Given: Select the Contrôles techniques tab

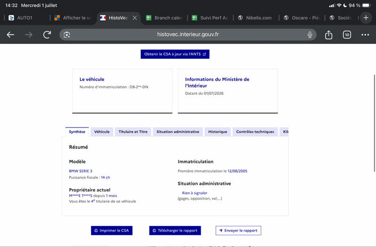Looking at the screenshot, I should point(255,132).
